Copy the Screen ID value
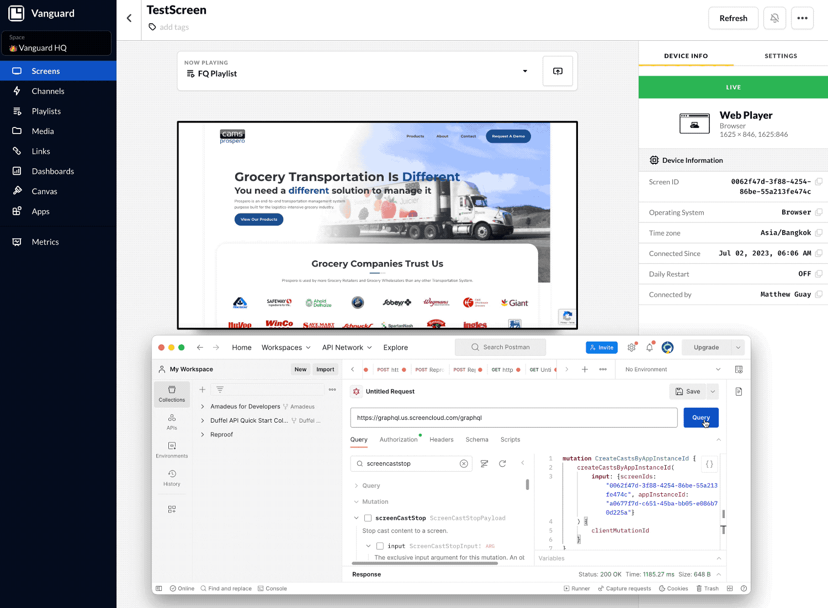 (819, 182)
